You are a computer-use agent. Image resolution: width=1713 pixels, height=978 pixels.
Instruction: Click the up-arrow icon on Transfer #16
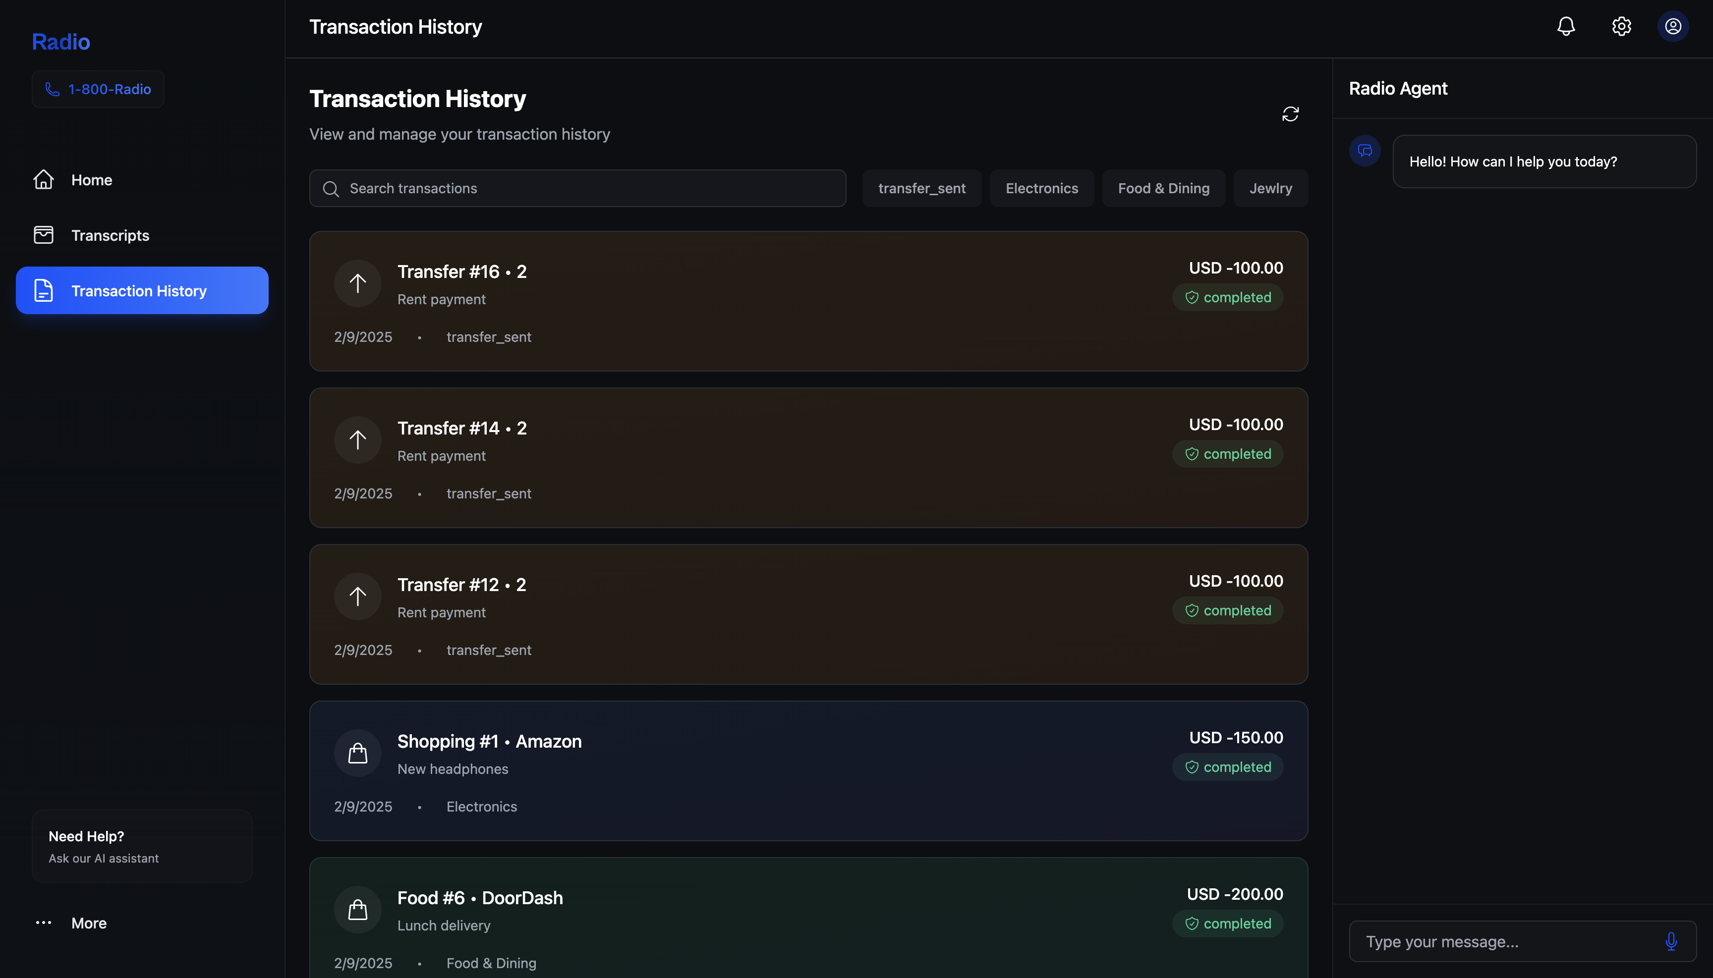coord(357,283)
